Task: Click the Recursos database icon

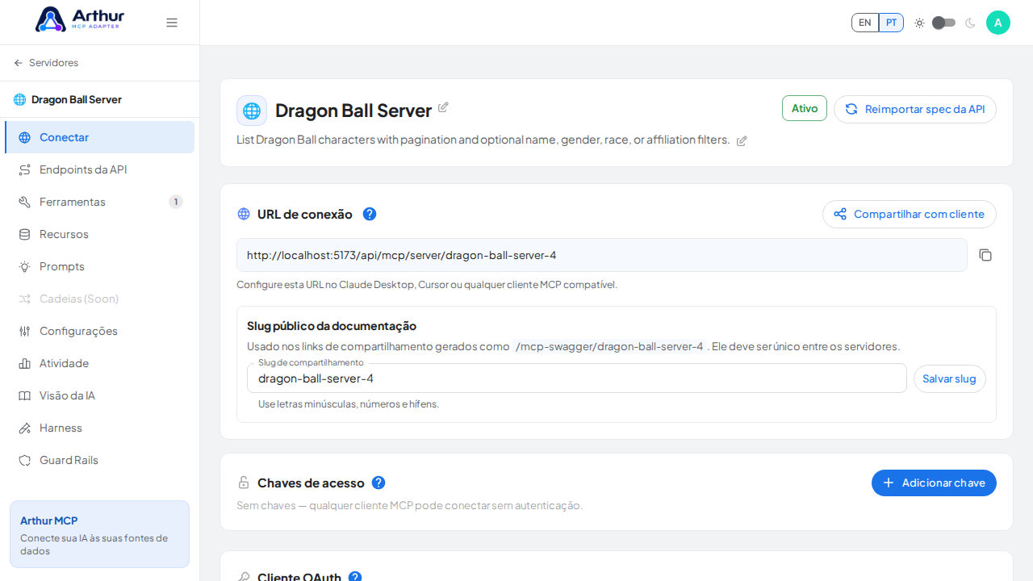Action: click(25, 234)
